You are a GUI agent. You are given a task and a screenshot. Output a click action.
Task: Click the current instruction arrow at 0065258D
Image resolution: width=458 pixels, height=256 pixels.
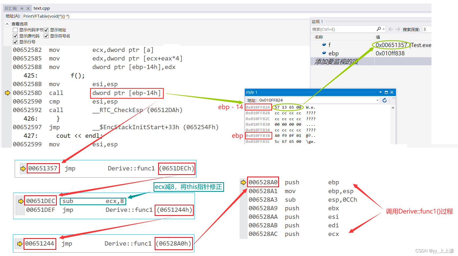click(x=8, y=93)
